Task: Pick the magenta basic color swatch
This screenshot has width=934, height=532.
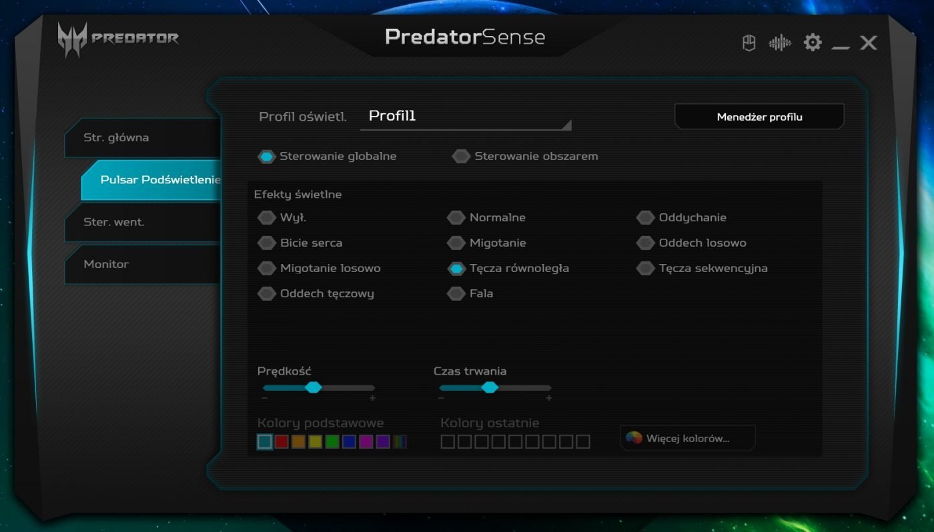Action: click(366, 442)
